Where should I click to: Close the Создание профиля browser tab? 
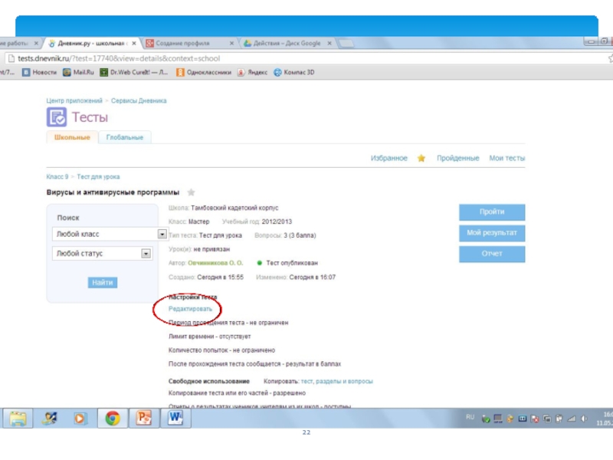point(231,44)
